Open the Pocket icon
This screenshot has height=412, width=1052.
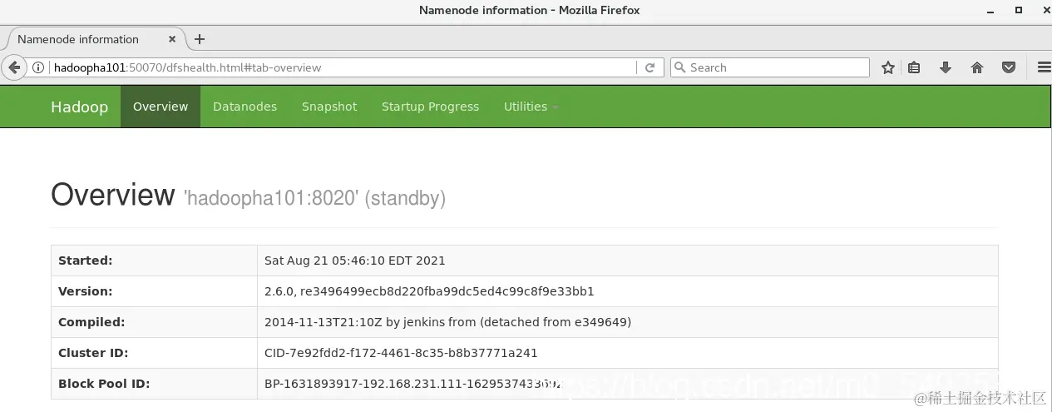coord(1009,67)
